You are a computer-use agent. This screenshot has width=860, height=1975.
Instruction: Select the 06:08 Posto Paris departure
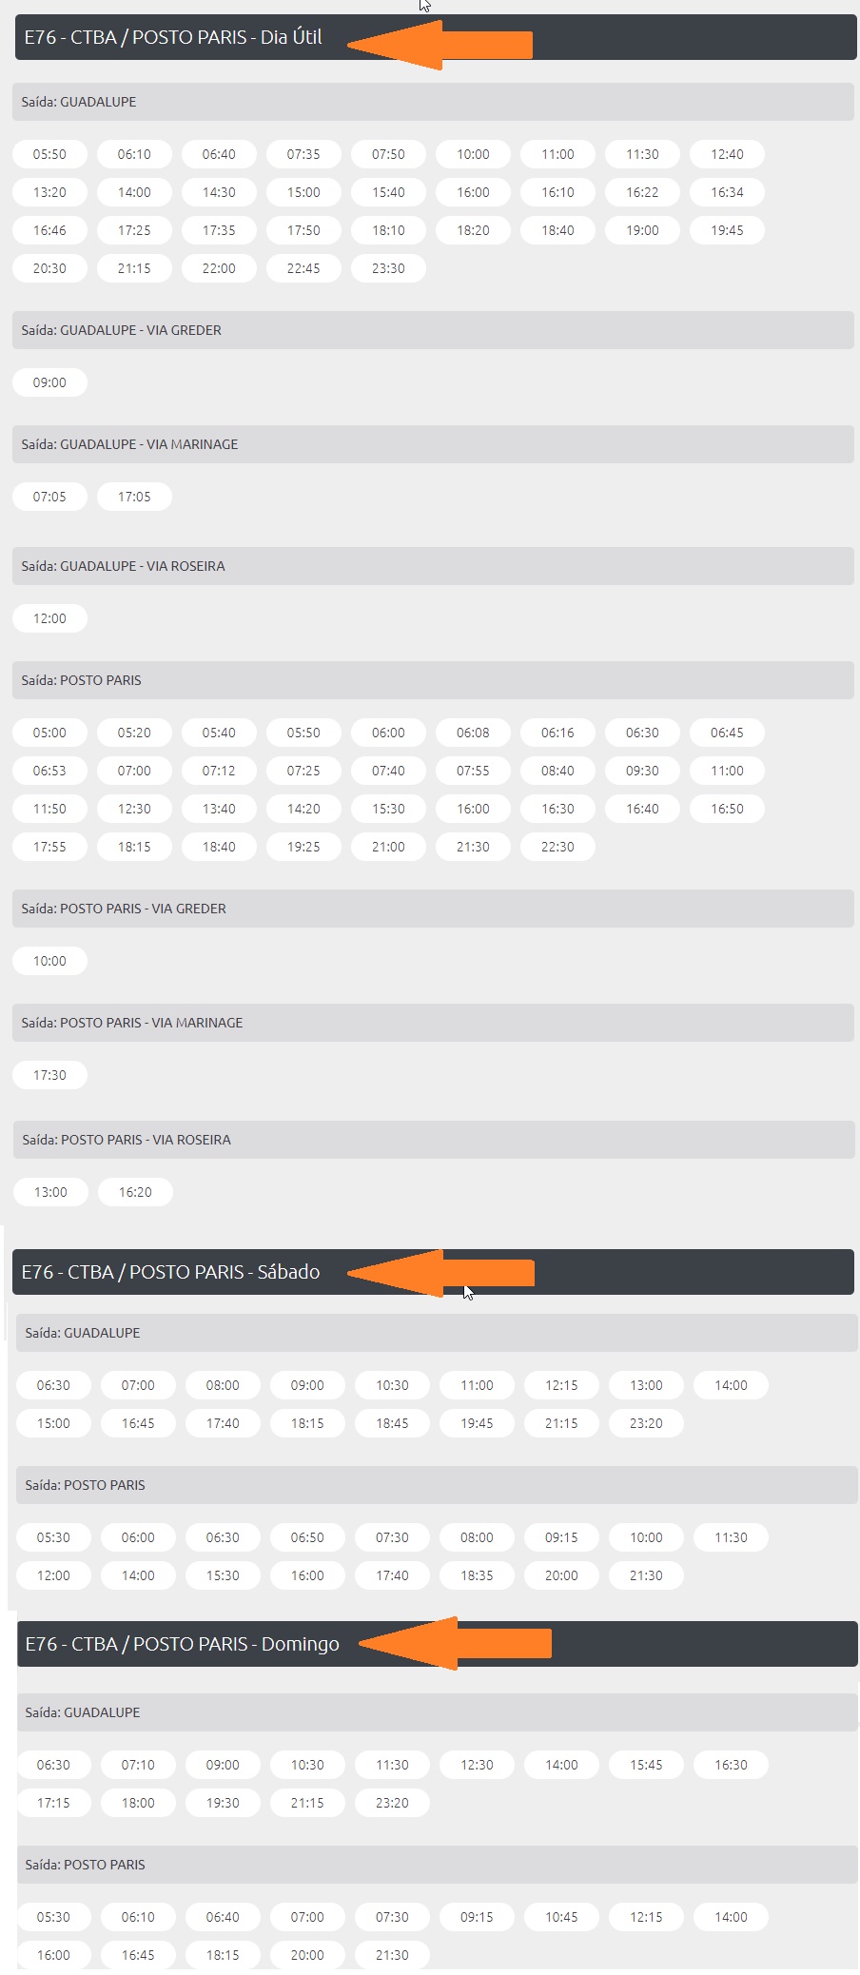coord(473,733)
